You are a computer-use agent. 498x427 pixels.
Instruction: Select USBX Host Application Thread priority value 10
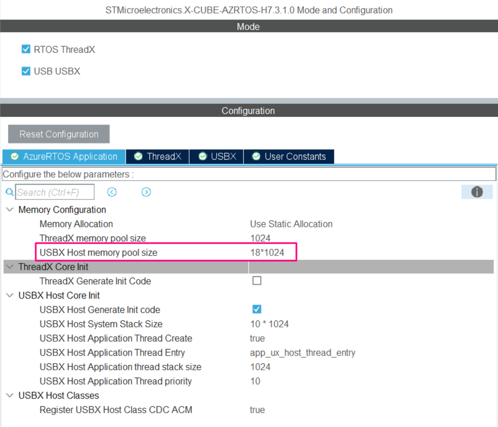(x=255, y=381)
